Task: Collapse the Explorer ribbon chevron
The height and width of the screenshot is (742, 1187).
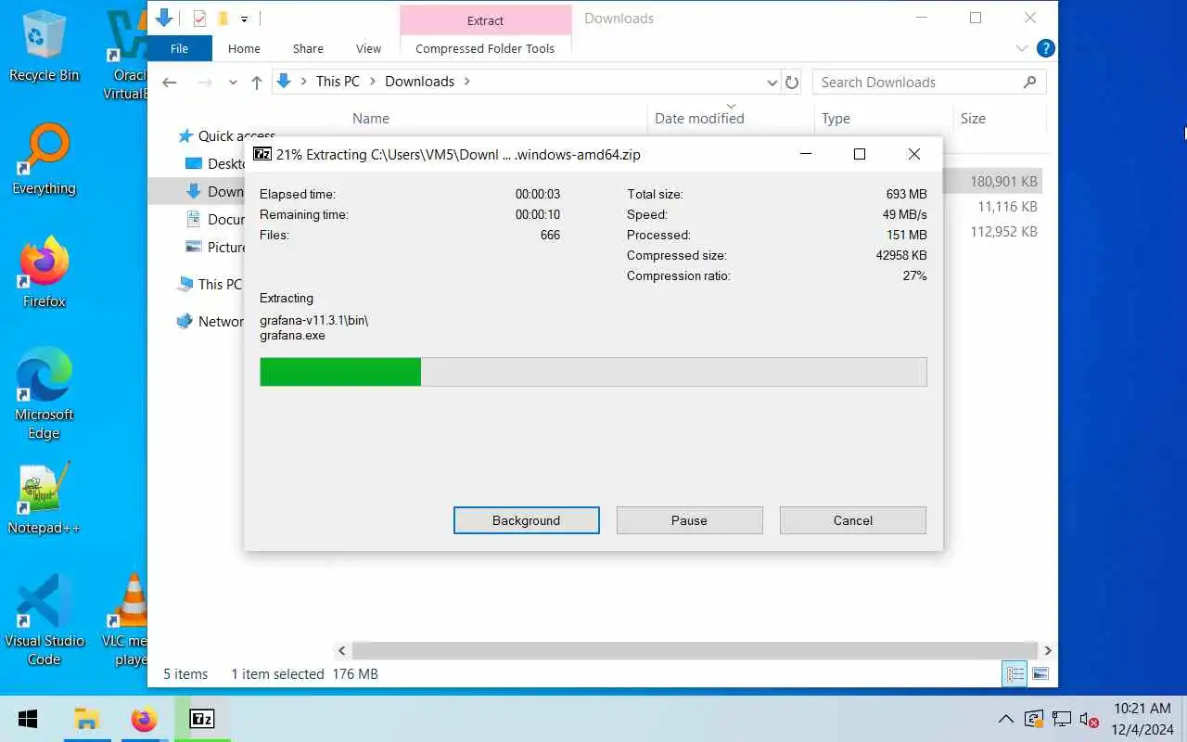Action: 1022,48
